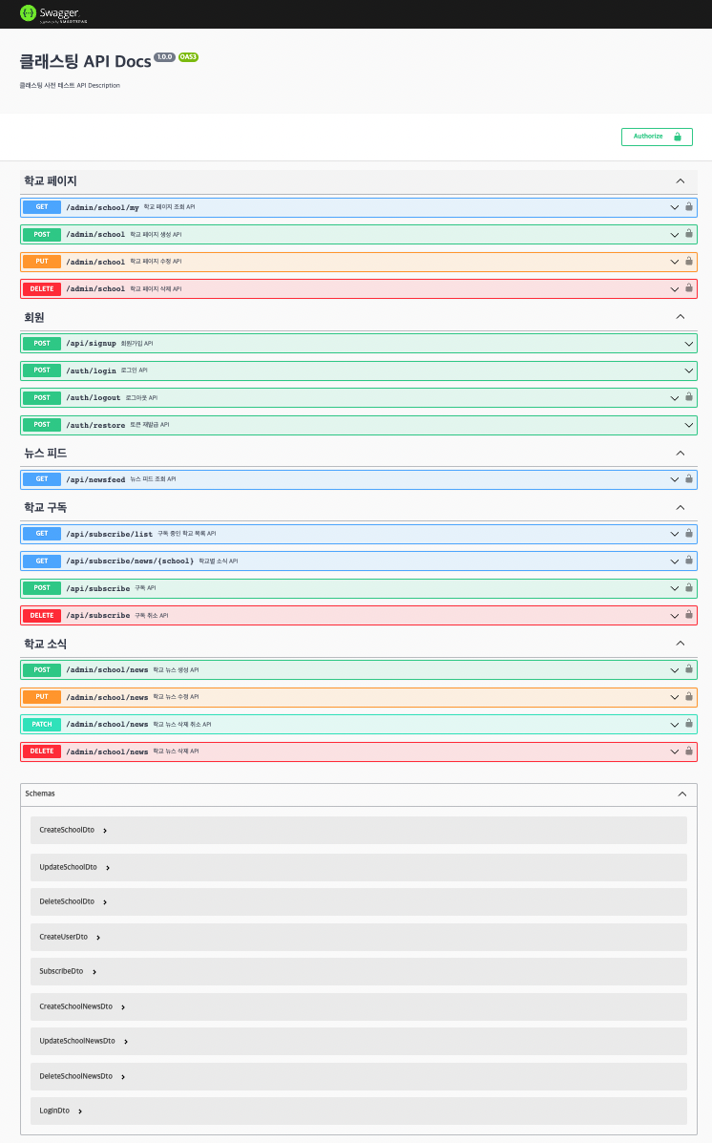
Task: Open the POST /admin/school operation
Action: (359, 234)
